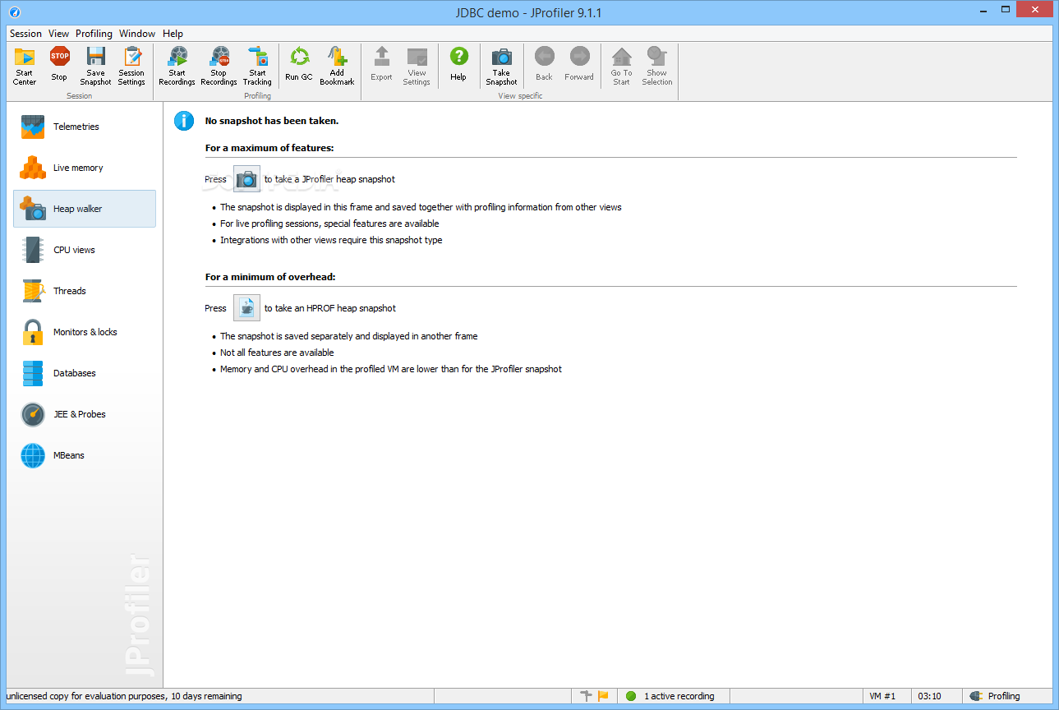
Task: Take an HPROF heap snapshot via button
Action: coord(246,308)
